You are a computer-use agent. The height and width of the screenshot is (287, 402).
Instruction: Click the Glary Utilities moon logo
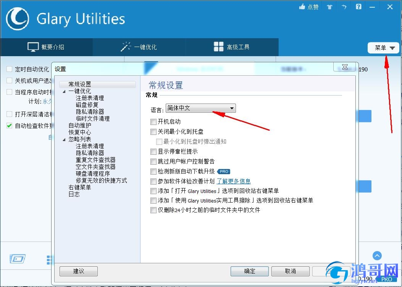click(18, 19)
